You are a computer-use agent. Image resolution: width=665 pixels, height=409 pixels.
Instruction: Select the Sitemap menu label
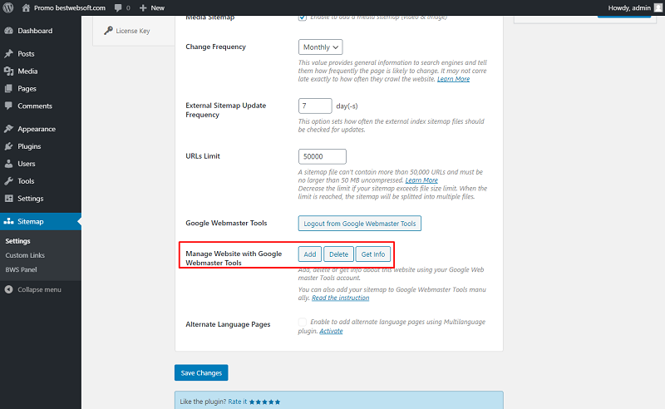click(31, 221)
